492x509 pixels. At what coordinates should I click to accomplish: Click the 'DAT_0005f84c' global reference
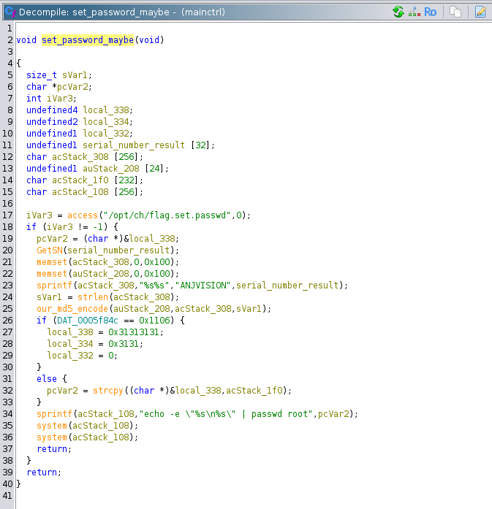[x=88, y=321]
